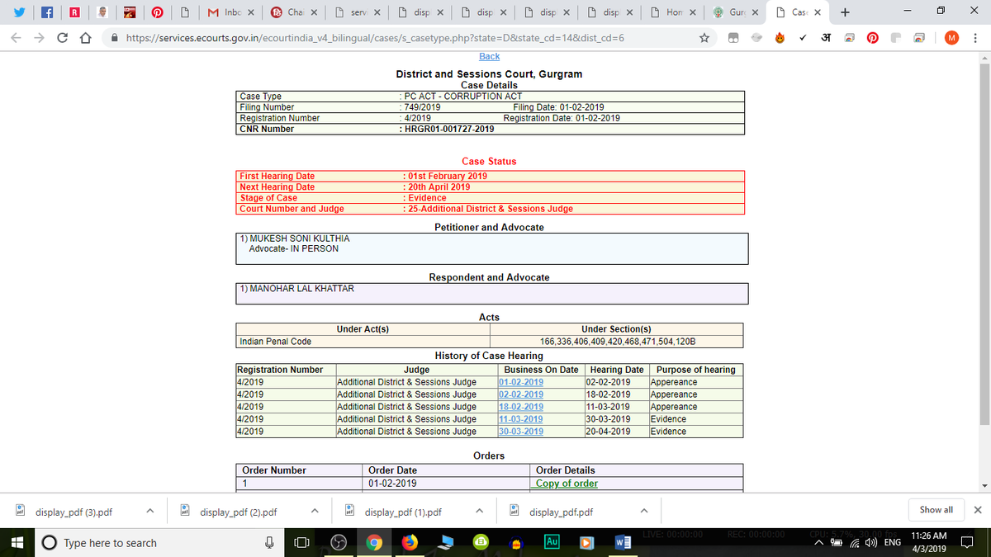Image resolution: width=991 pixels, height=557 pixels.
Task: Expand options for display_pdf (2).pdf download
Action: tap(314, 512)
